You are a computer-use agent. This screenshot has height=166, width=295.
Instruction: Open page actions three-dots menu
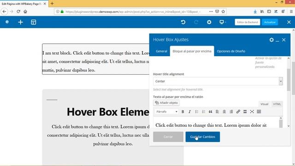(x=211, y=12)
